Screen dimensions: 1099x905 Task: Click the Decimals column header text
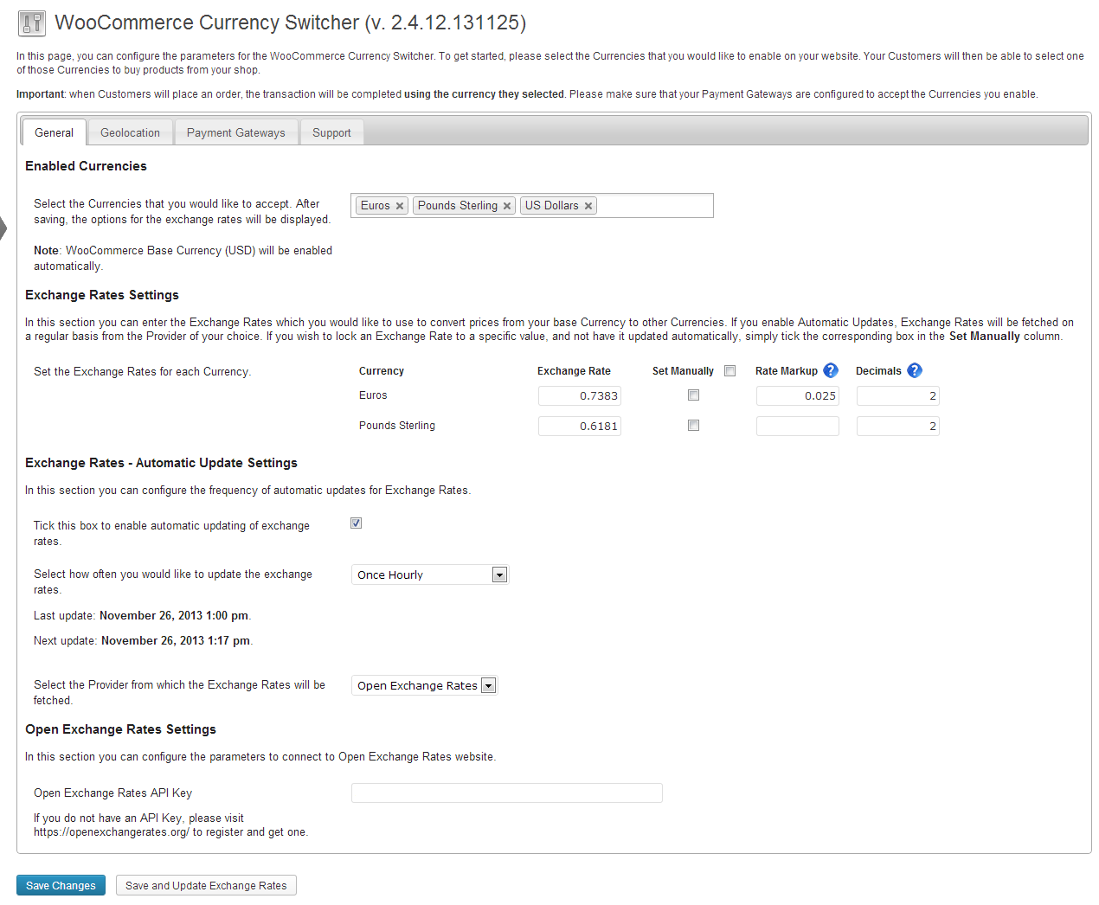point(878,371)
